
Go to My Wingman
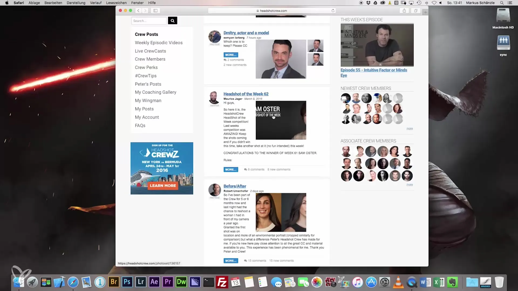point(148,101)
